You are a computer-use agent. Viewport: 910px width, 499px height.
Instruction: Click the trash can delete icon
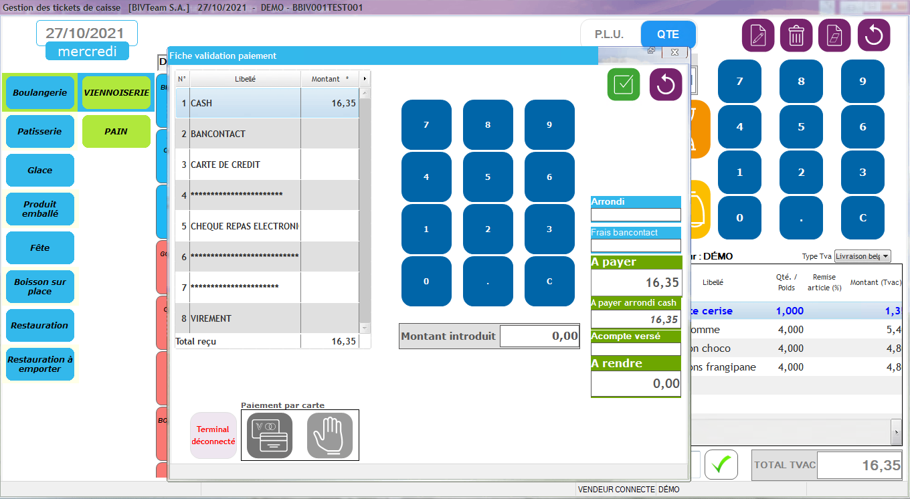tap(796, 35)
